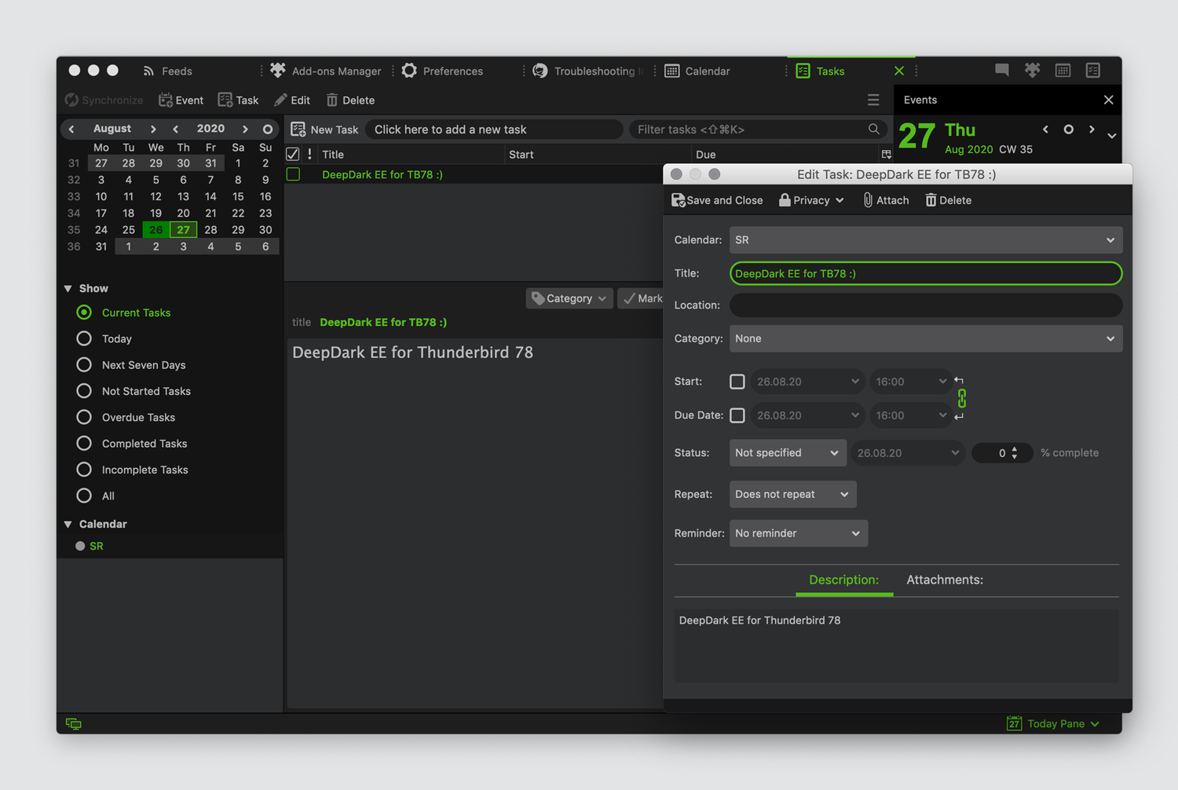Viewport: 1178px width, 790px height.
Task: Enable the Due Date checkbox
Action: 737,415
